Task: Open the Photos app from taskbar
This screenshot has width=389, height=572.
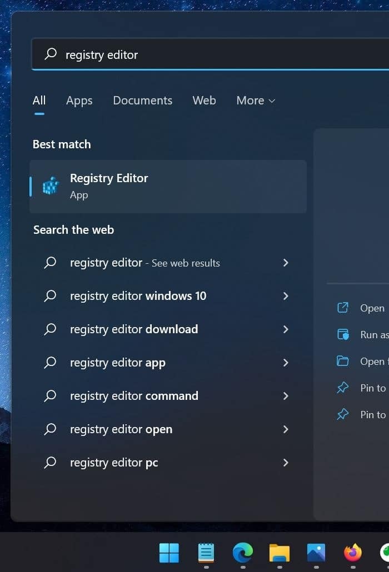Action: (x=316, y=553)
